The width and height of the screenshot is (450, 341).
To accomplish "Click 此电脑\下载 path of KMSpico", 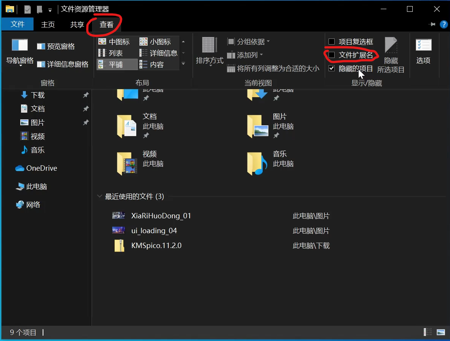I will pyautogui.click(x=311, y=246).
